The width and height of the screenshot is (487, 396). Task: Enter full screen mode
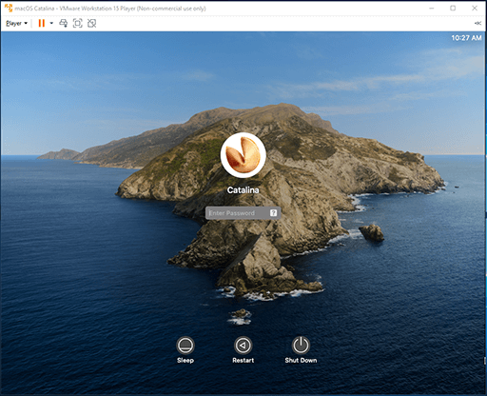pos(78,23)
